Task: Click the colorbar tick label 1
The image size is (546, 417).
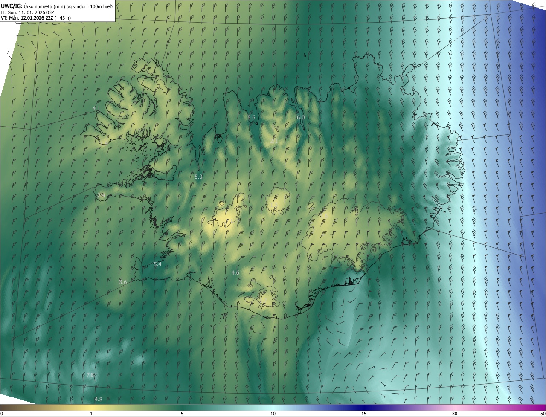Action: tap(91, 414)
